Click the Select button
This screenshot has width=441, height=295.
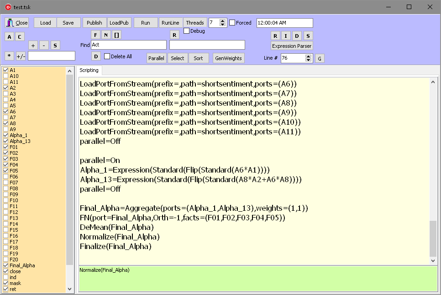[178, 58]
